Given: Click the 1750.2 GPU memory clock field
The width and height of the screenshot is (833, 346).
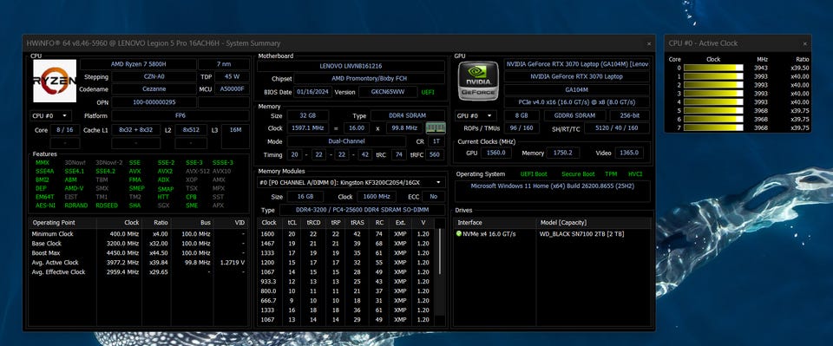Looking at the screenshot, I should pos(564,153).
